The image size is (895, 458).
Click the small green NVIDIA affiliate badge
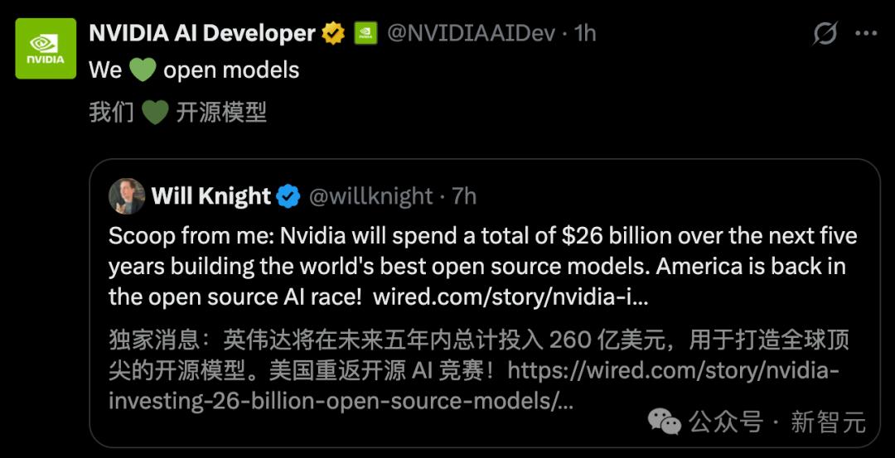tap(365, 33)
